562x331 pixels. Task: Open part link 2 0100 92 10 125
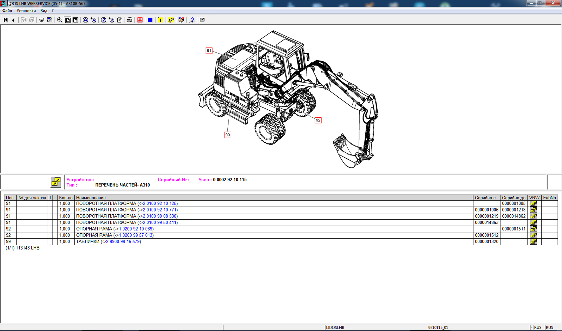160,204
